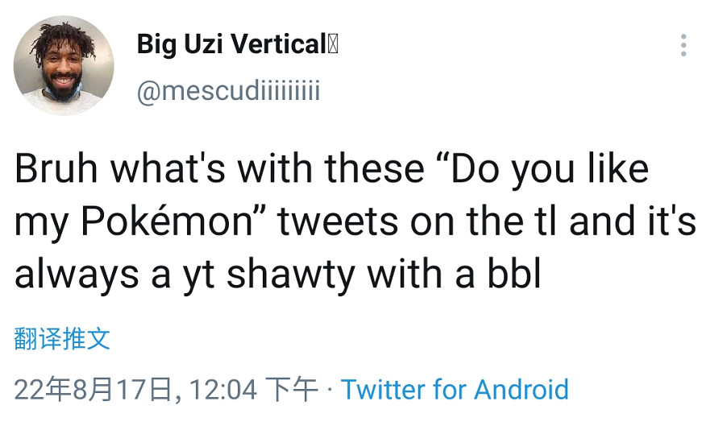Click the Big Uzi Vertical profile photo

[x=64, y=64]
